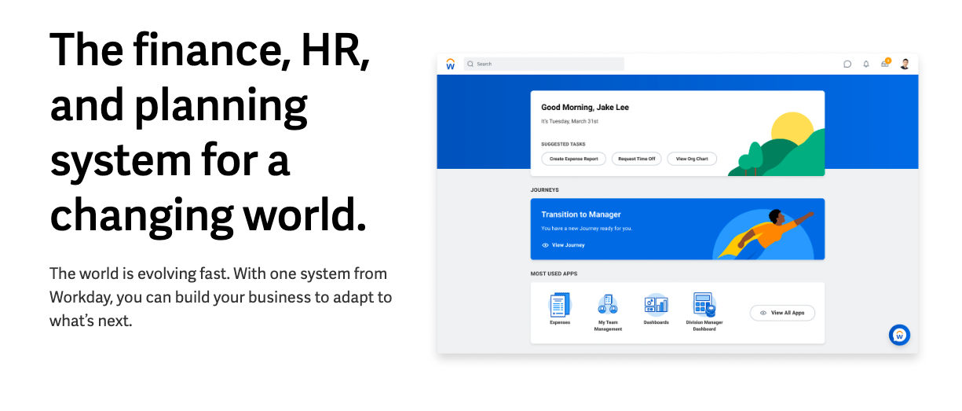The image size is (962, 411).
Task: Click the It's Tuesday, March 31st text
Action: pyautogui.click(x=570, y=122)
